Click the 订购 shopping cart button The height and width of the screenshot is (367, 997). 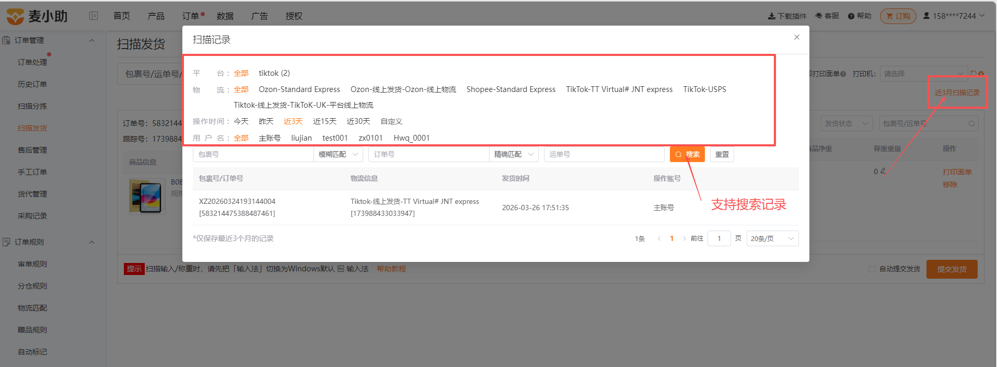point(898,16)
